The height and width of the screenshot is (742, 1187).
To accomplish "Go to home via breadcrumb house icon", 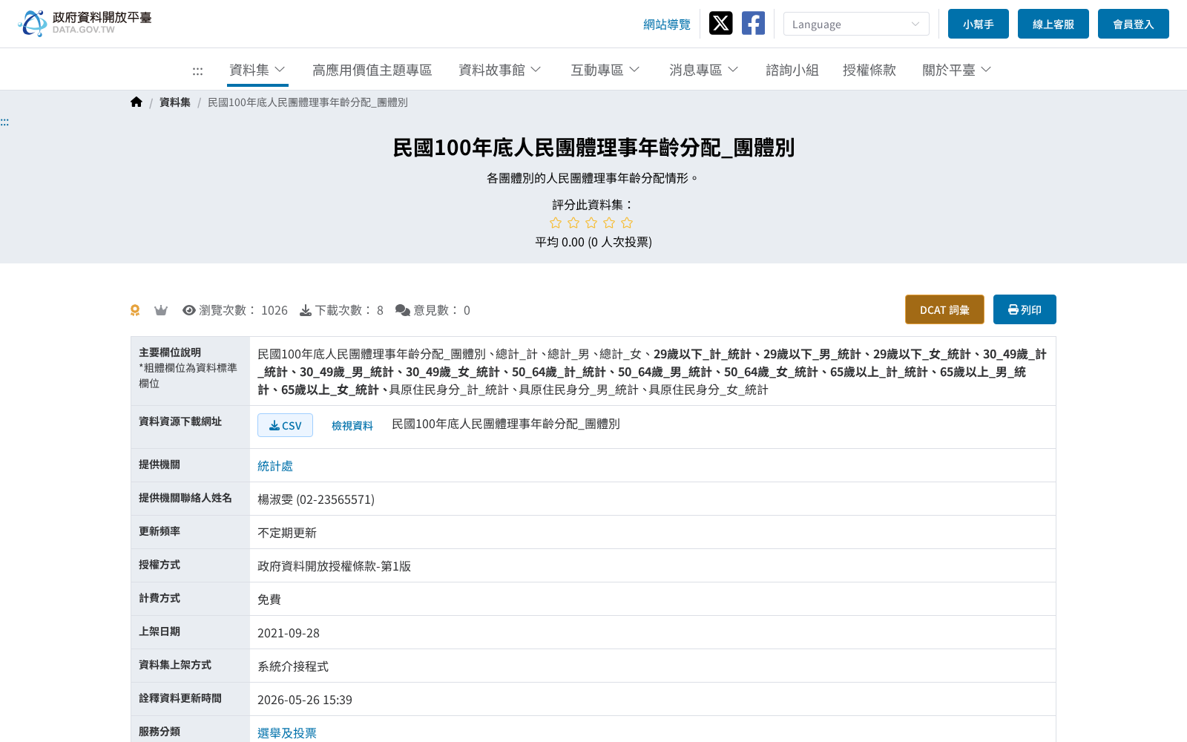I will [137, 102].
